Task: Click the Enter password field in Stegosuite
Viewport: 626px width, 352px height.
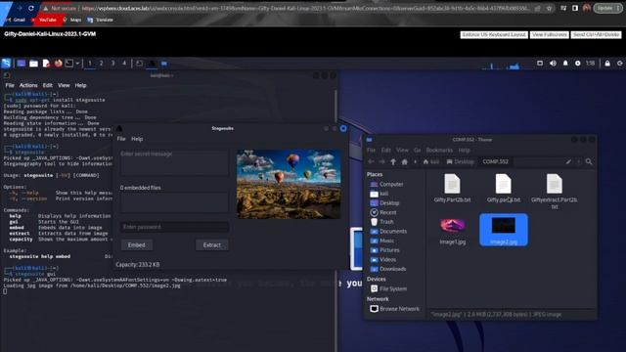Action: (174, 227)
